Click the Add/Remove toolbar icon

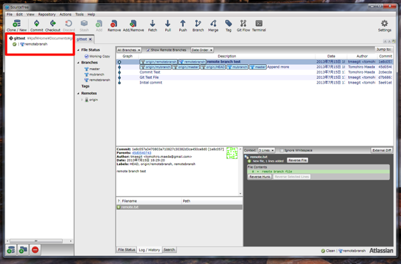(133, 25)
